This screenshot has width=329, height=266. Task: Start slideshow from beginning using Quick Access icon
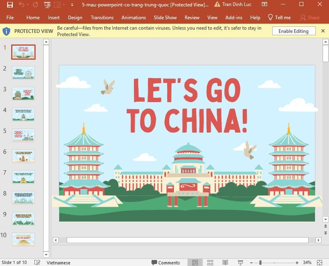coord(47,4)
